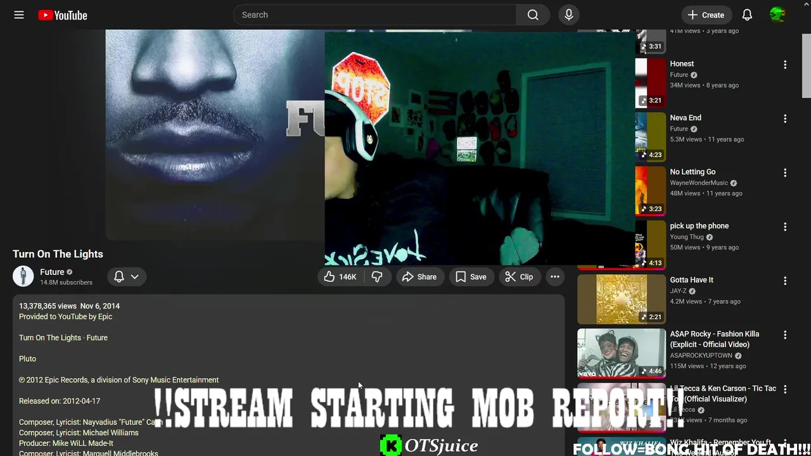Open No Letting Go title
The height and width of the screenshot is (456, 811).
(693, 172)
